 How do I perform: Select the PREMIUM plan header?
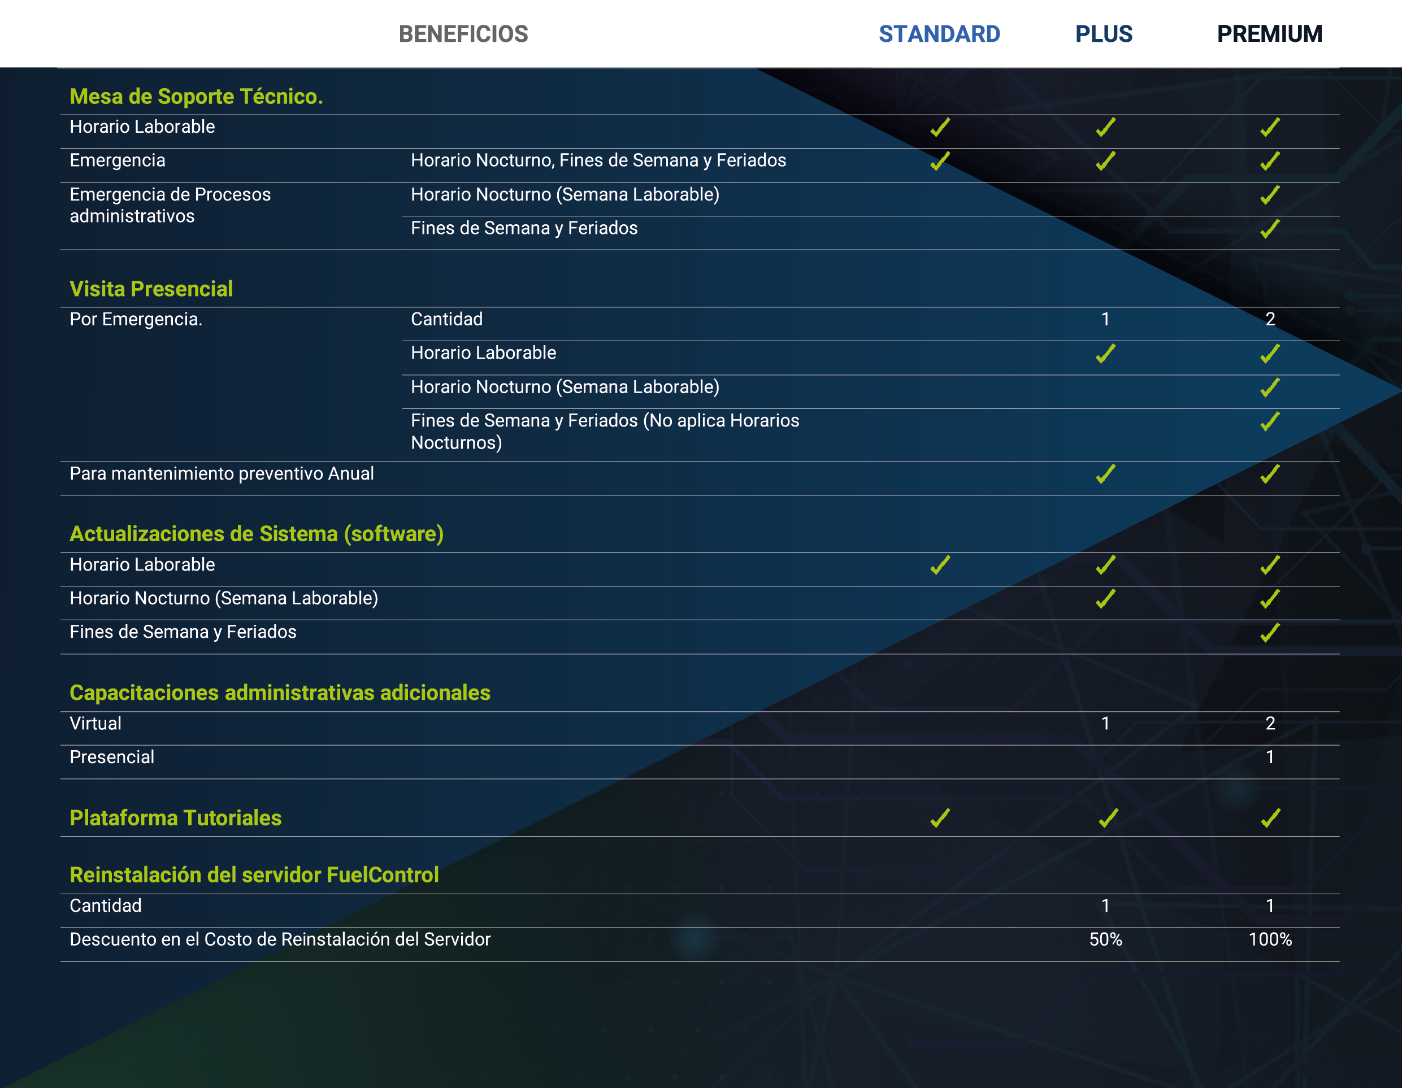[x=1269, y=33]
